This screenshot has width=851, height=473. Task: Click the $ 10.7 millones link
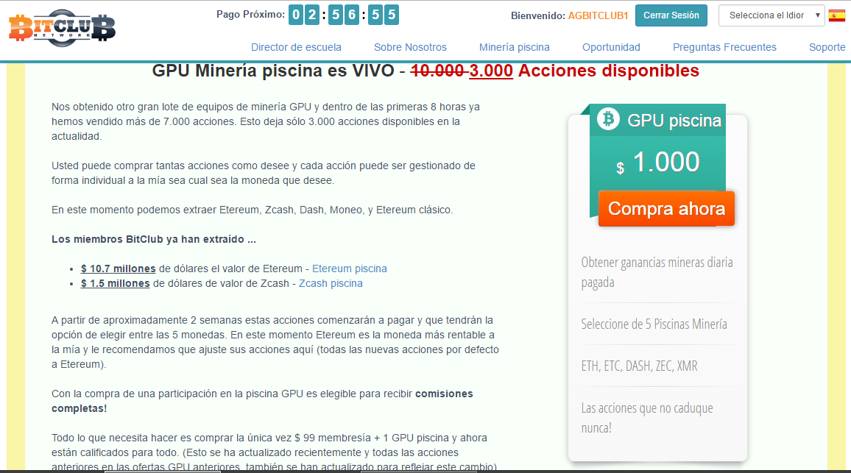[119, 268]
